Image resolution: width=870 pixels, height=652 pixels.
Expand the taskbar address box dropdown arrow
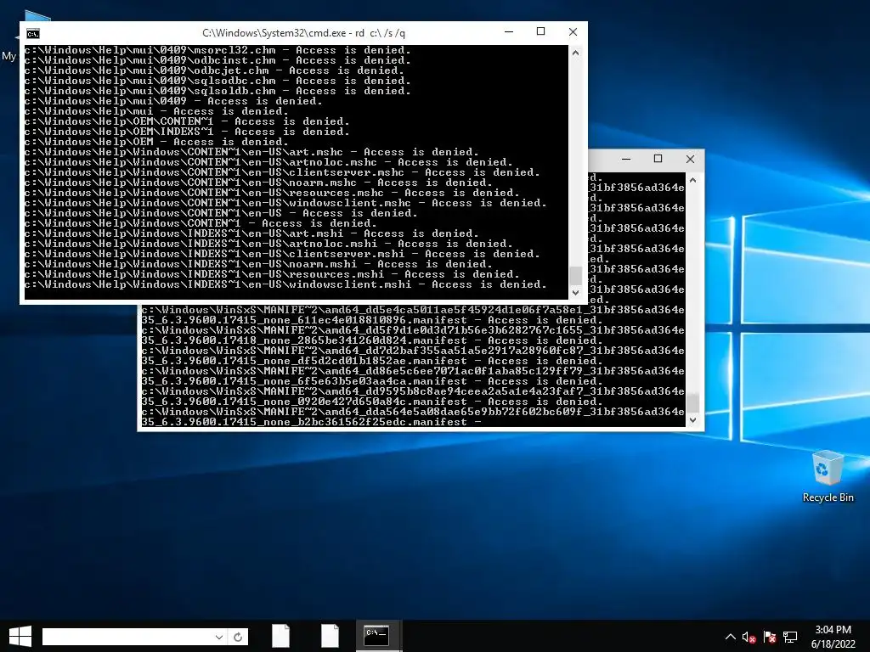click(x=219, y=637)
